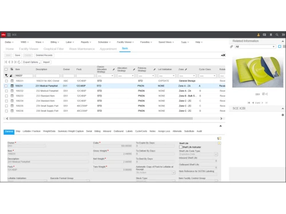Toggle the select-all checkbox in grid header
This screenshot has height=214, width=286.
click(6, 70)
